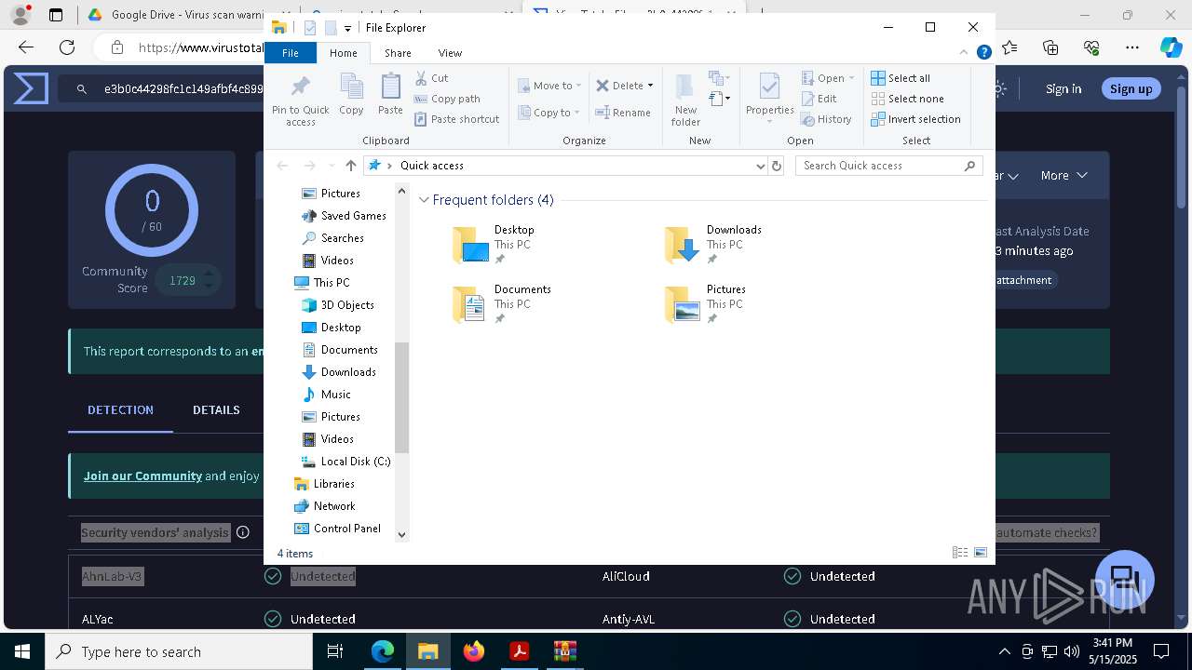1192x670 pixels.
Task: Click Join our Community link
Action: click(142, 476)
